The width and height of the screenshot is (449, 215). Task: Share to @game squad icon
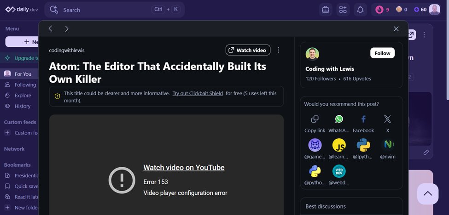(315, 145)
